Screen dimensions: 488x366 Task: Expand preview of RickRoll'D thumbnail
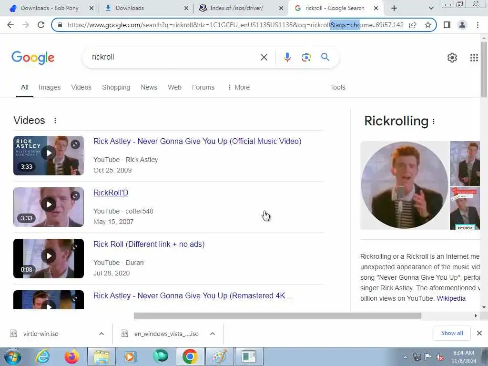75,195
